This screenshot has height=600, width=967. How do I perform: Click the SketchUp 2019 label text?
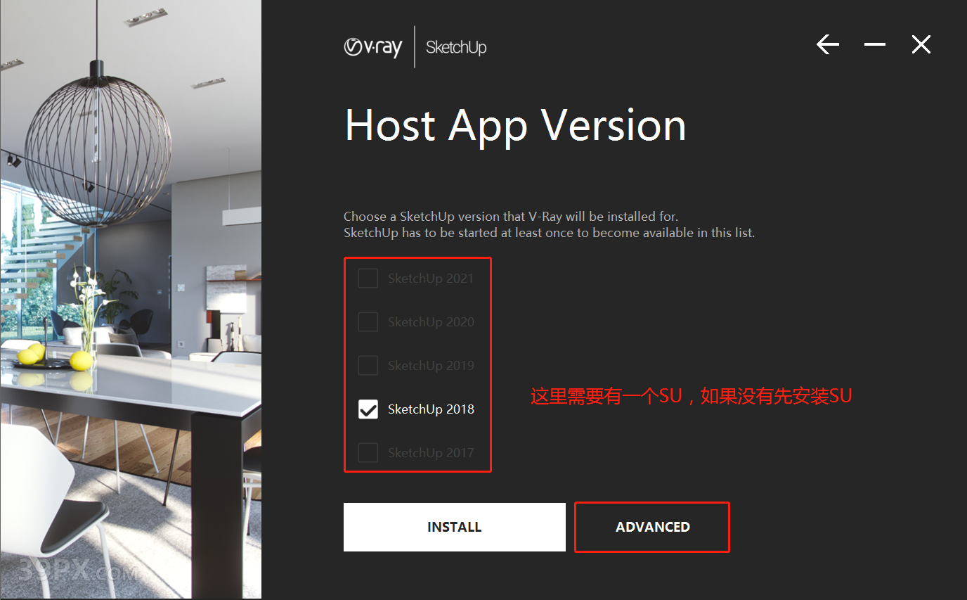[x=431, y=366]
